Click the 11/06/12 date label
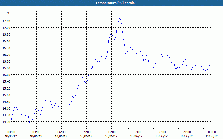This screenshot has width=223, height=139. (x=212, y=136)
